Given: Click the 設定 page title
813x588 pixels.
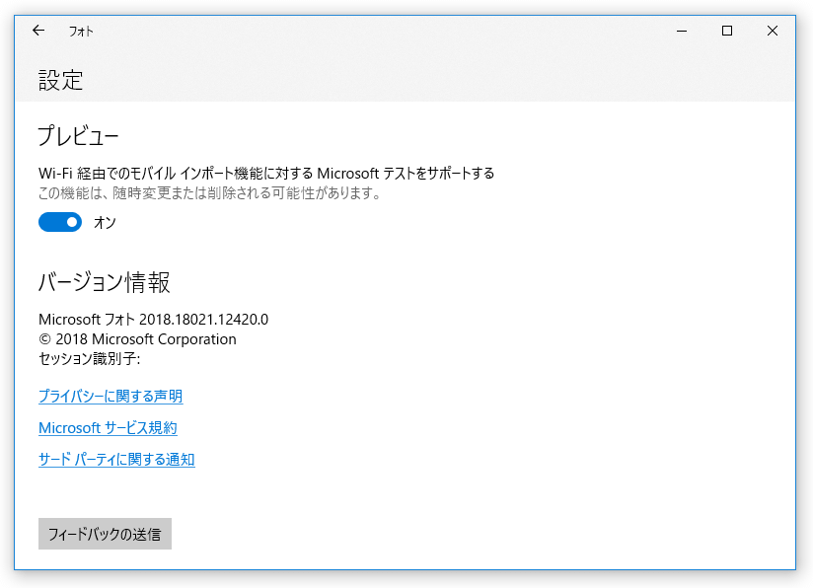Looking at the screenshot, I should 60,80.
